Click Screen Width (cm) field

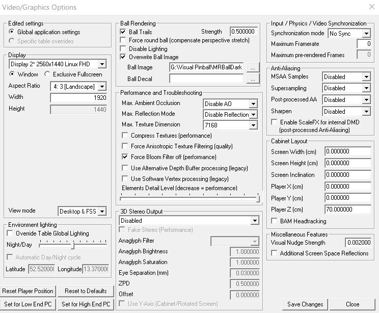tap(348, 151)
